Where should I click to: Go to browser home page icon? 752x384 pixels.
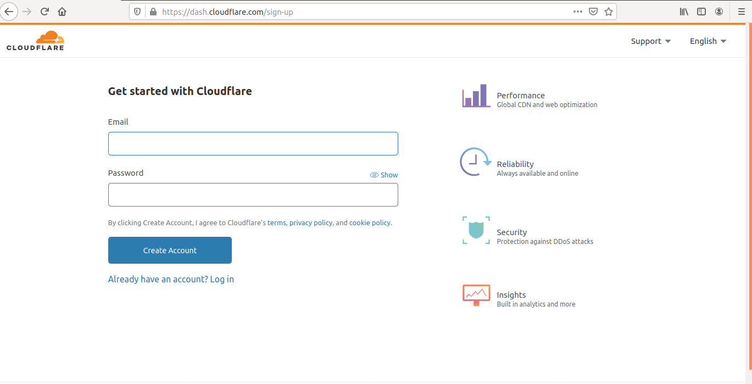[62, 12]
